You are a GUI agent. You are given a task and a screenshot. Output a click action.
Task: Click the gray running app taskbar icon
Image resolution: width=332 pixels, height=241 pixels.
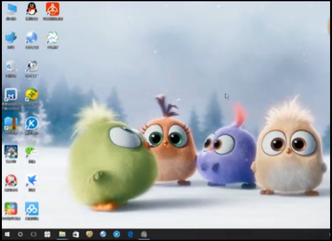point(144,234)
